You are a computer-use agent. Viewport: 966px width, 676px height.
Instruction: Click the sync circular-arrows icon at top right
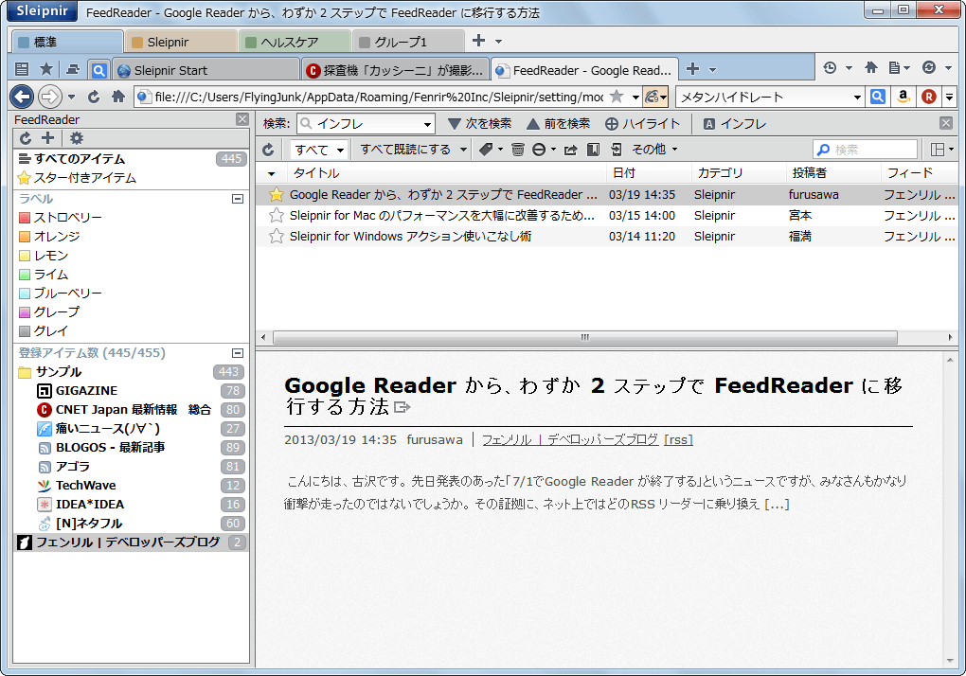(x=928, y=68)
